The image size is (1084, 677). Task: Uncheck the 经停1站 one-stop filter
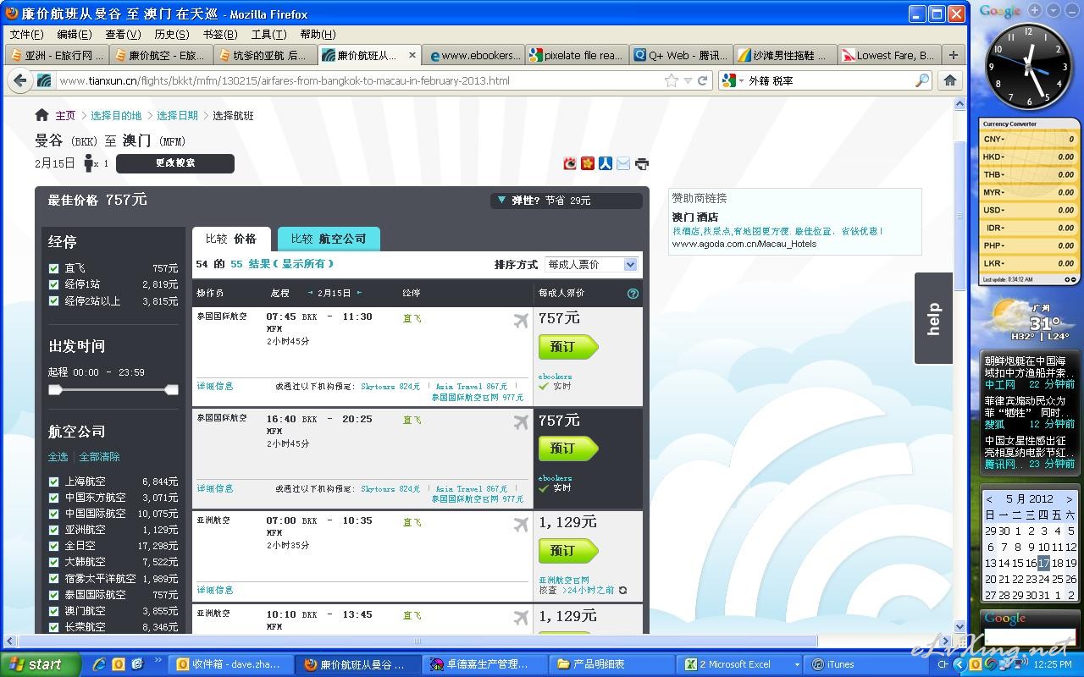[x=54, y=284]
